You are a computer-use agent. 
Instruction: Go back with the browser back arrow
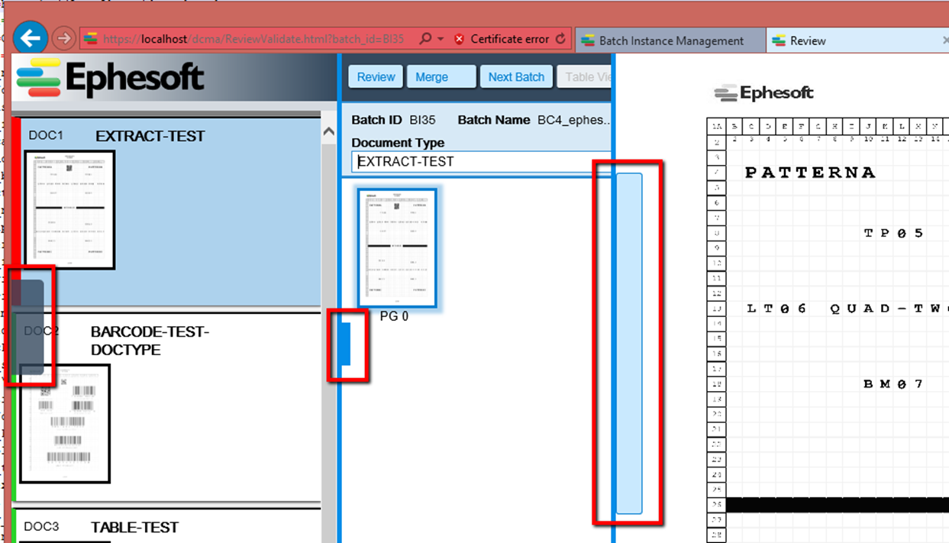[x=31, y=37]
